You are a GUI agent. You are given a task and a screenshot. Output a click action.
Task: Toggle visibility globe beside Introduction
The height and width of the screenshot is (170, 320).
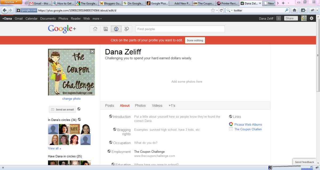coord(111,116)
